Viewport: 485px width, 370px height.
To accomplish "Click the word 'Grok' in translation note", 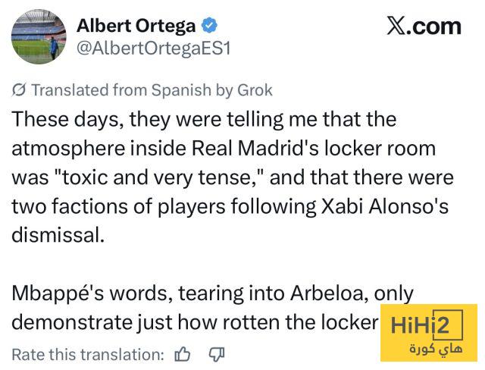I will pos(255,90).
